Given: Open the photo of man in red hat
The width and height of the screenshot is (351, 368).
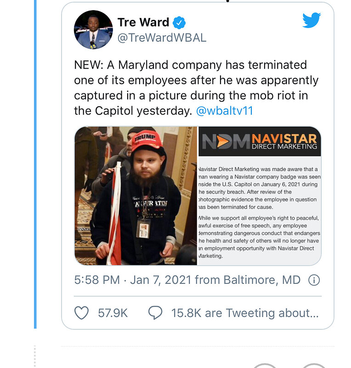Looking at the screenshot, I should pos(136,195).
